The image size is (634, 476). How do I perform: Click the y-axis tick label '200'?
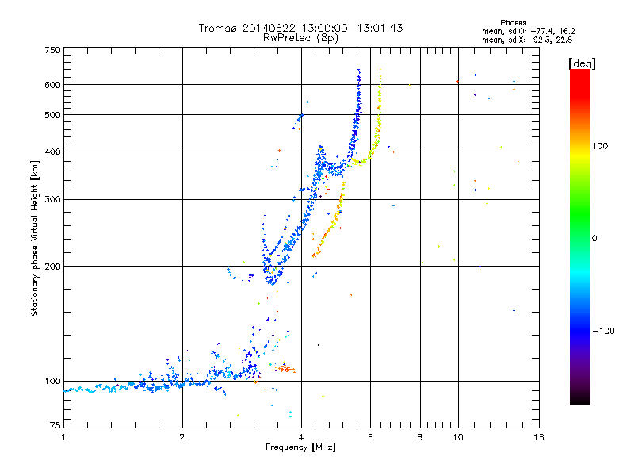coord(52,267)
